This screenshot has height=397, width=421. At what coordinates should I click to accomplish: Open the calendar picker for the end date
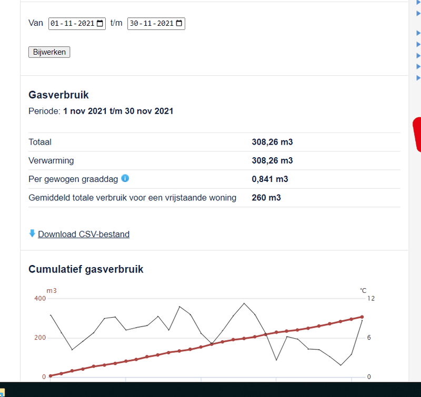click(x=179, y=23)
